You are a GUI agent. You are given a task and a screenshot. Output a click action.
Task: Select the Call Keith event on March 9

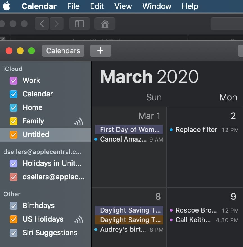(x=193, y=220)
